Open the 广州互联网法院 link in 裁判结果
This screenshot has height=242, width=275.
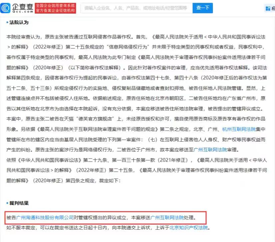click(167, 218)
